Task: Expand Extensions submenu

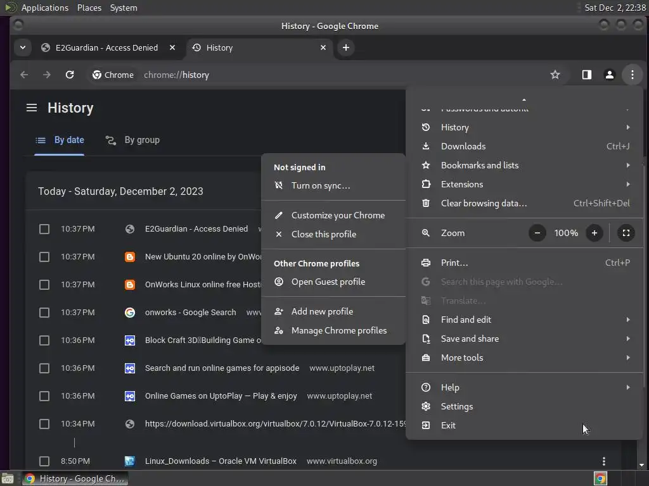Action: [524, 184]
